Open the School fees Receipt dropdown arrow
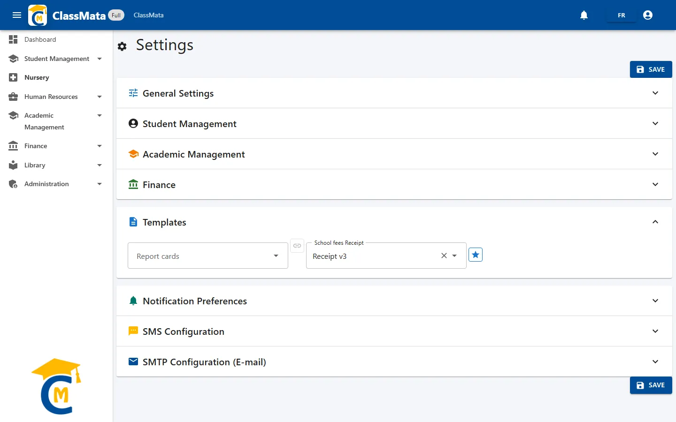The image size is (676, 422). click(x=454, y=256)
